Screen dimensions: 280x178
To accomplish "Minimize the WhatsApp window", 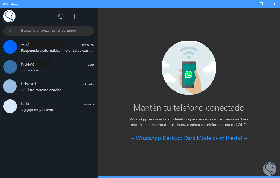I will pos(249,4).
